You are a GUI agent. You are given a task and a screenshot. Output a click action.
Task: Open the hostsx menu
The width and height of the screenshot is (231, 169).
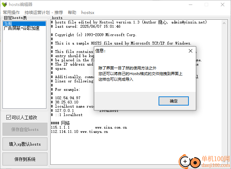click(88, 13)
